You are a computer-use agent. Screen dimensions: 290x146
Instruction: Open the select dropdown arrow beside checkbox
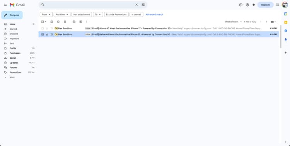pyautogui.click(x=46, y=22)
